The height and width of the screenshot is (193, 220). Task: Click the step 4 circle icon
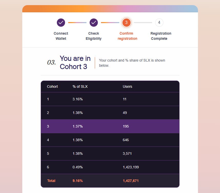(159, 23)
